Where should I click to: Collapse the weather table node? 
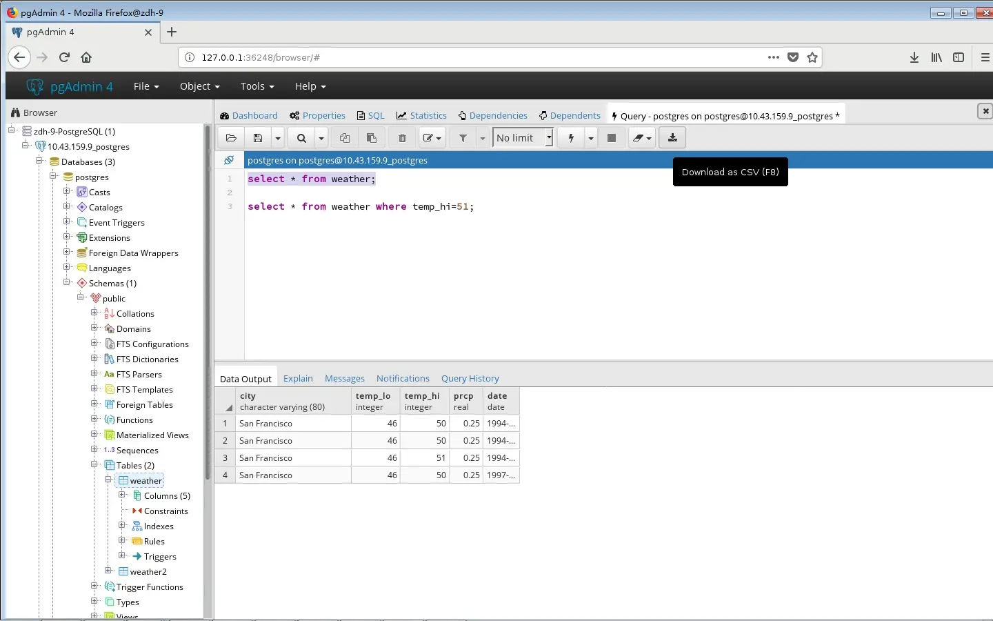(x=108, y=480)
